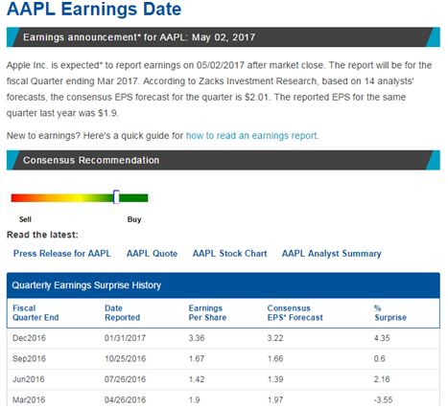
Task: Click the Quarterly Earnings Surprise History header
Action: coord(224,285)
